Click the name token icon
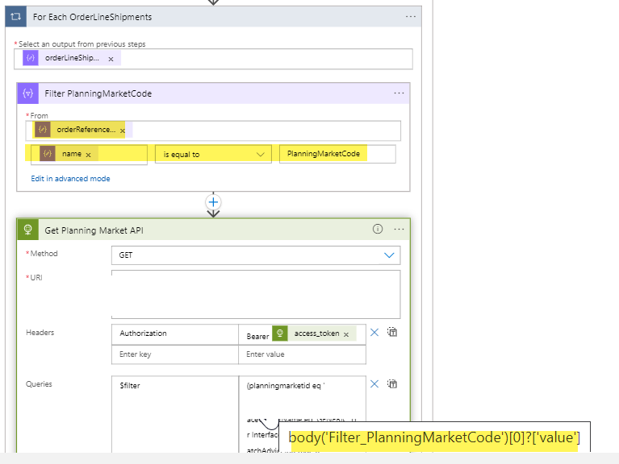 [48, 154]
